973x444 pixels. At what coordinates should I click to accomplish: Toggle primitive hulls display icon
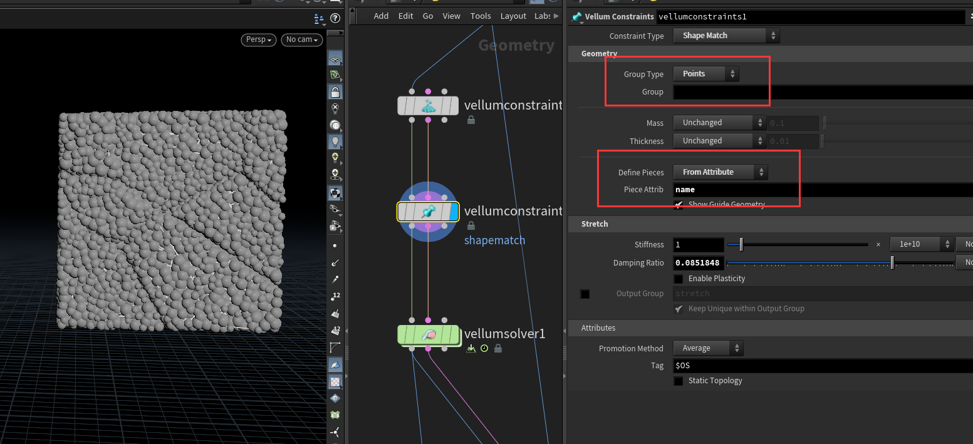coord(335,346)
